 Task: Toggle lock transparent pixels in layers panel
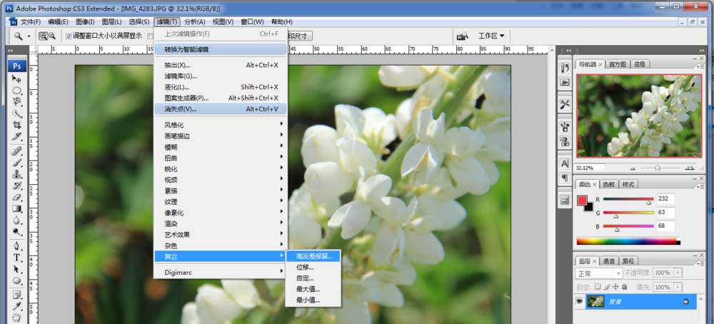(x=598, y=287)
